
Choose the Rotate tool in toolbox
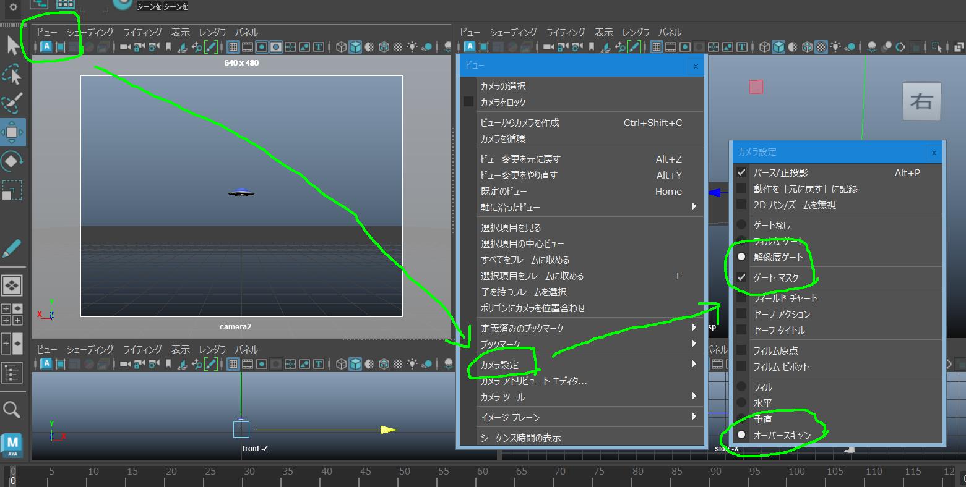click(x=12, y=161)
